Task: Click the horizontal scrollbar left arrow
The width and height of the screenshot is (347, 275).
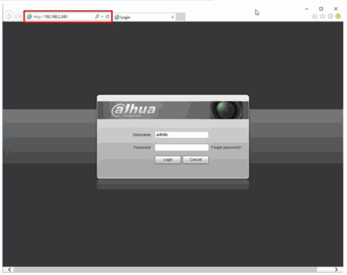Action: pos(9,269)
